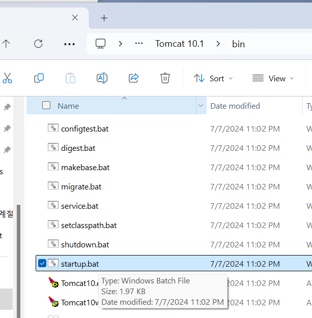
Task: Toggle the select-all checkbox in Name header
Action: pyautogui.click(x=46, y=106)
